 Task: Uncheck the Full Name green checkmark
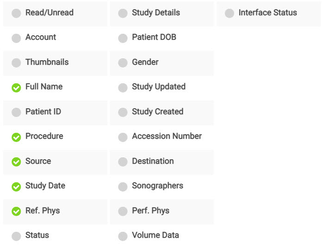click(x=16, y=87)
